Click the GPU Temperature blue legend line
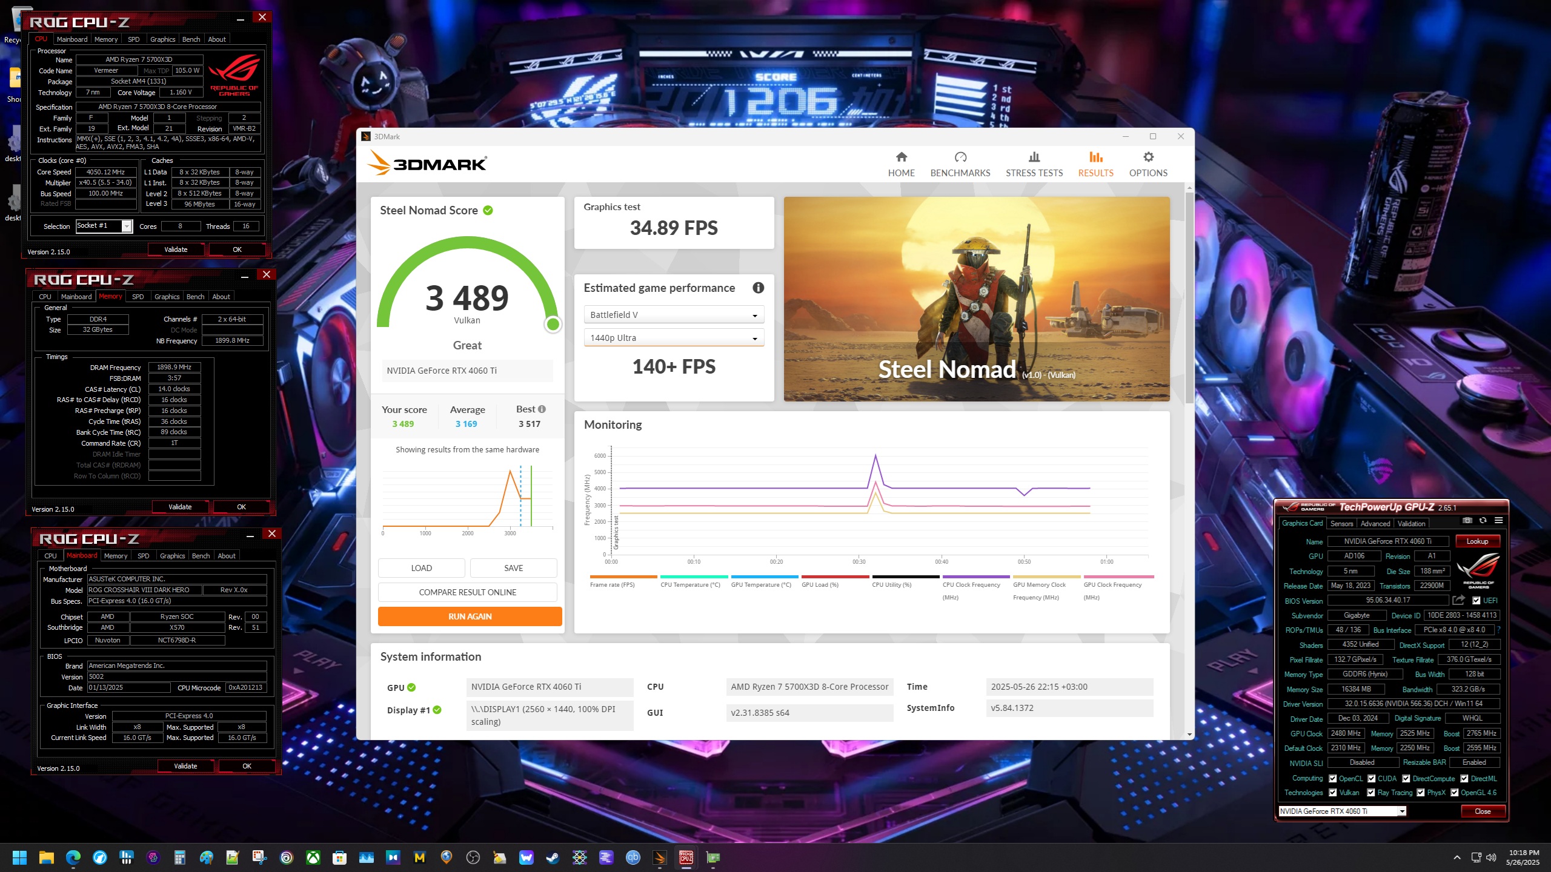This screenshot has height=872, width=1551. (x=765, y=576)
